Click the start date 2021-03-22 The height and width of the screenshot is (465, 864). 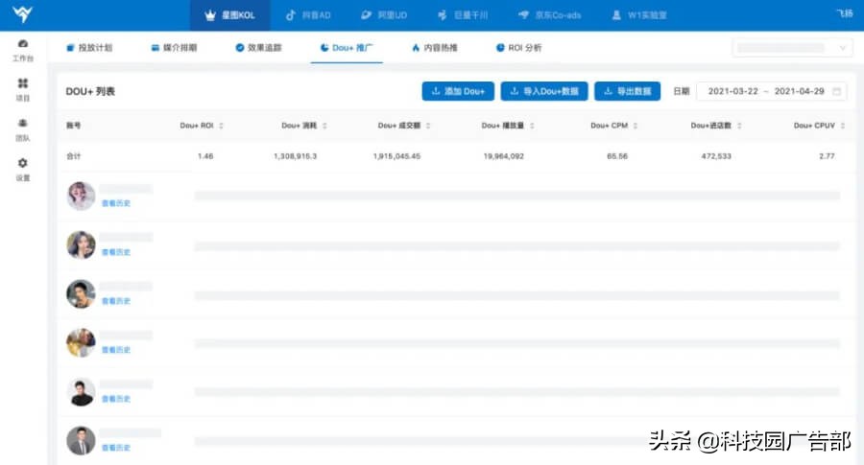(x=732, y=91)
